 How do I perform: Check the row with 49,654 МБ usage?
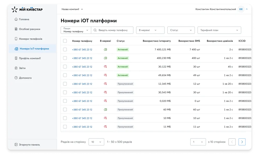pyautogui.click(x=65, y=75)
